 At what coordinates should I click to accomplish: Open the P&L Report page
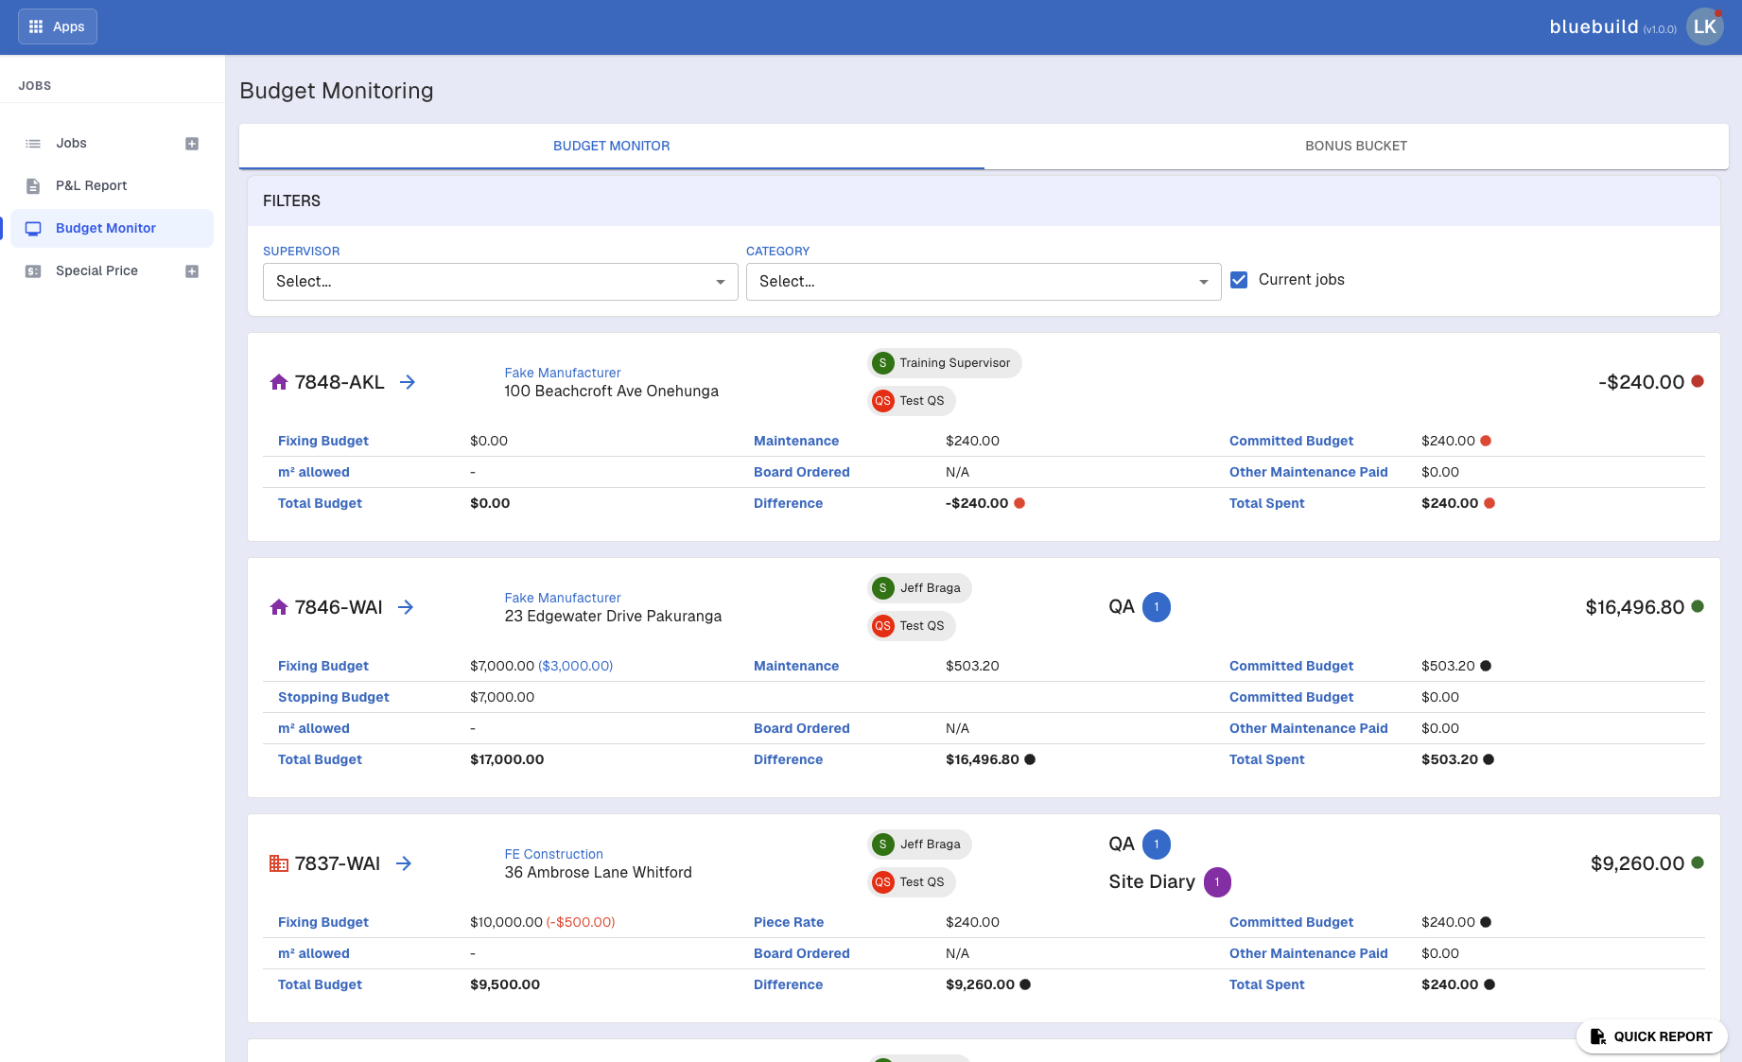(91, 185)
